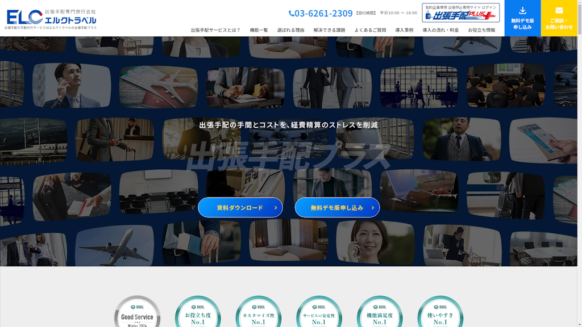Navigate to よくあるご質問

(x=370, y=30)
